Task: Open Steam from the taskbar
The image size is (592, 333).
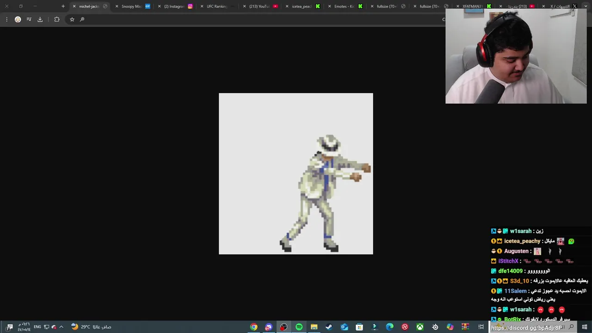Action: click(329, 327)
